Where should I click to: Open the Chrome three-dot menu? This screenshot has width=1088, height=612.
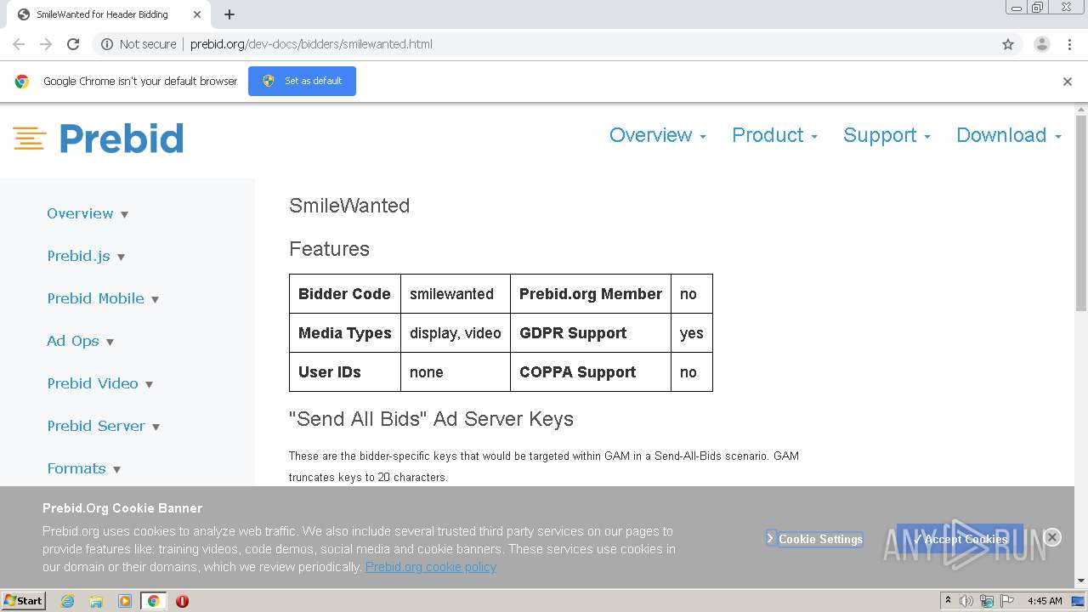click(1070, 44)
